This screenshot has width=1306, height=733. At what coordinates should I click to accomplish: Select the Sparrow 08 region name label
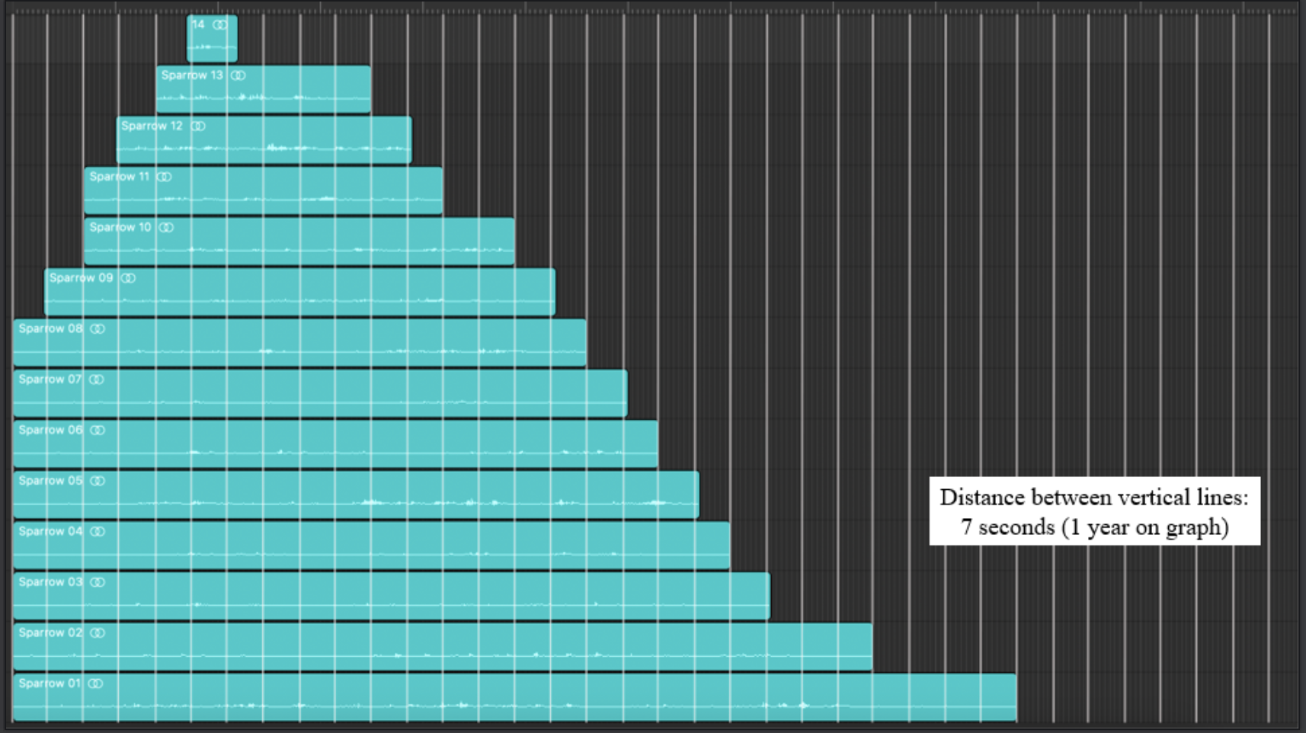point(50,328)
